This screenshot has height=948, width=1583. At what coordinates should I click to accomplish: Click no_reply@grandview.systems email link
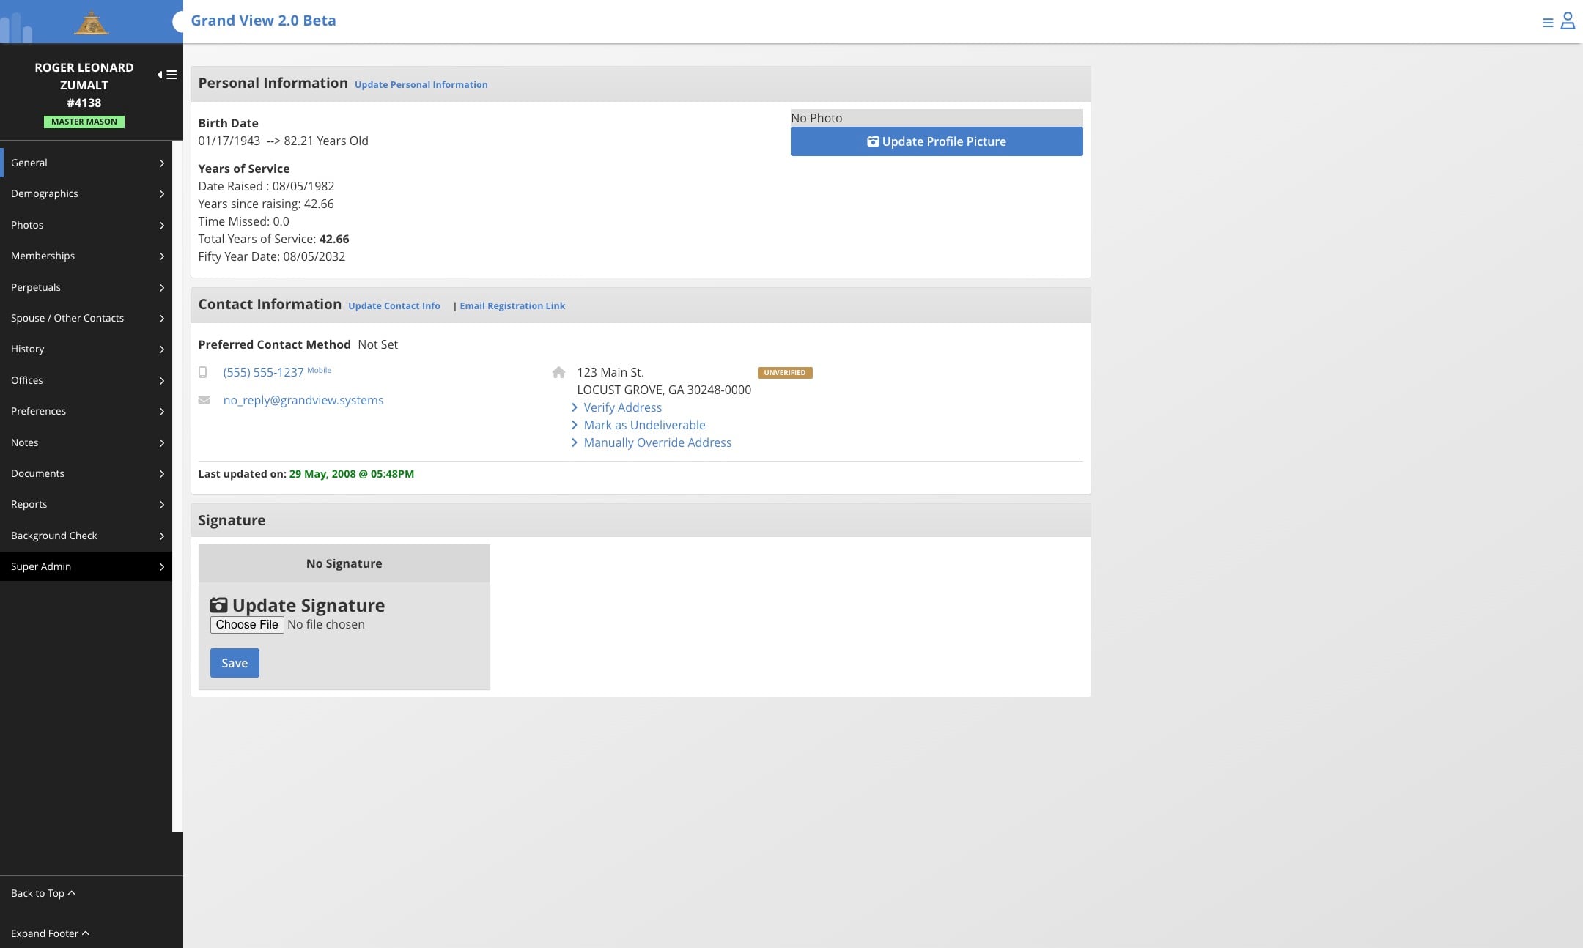coord(303,400)
